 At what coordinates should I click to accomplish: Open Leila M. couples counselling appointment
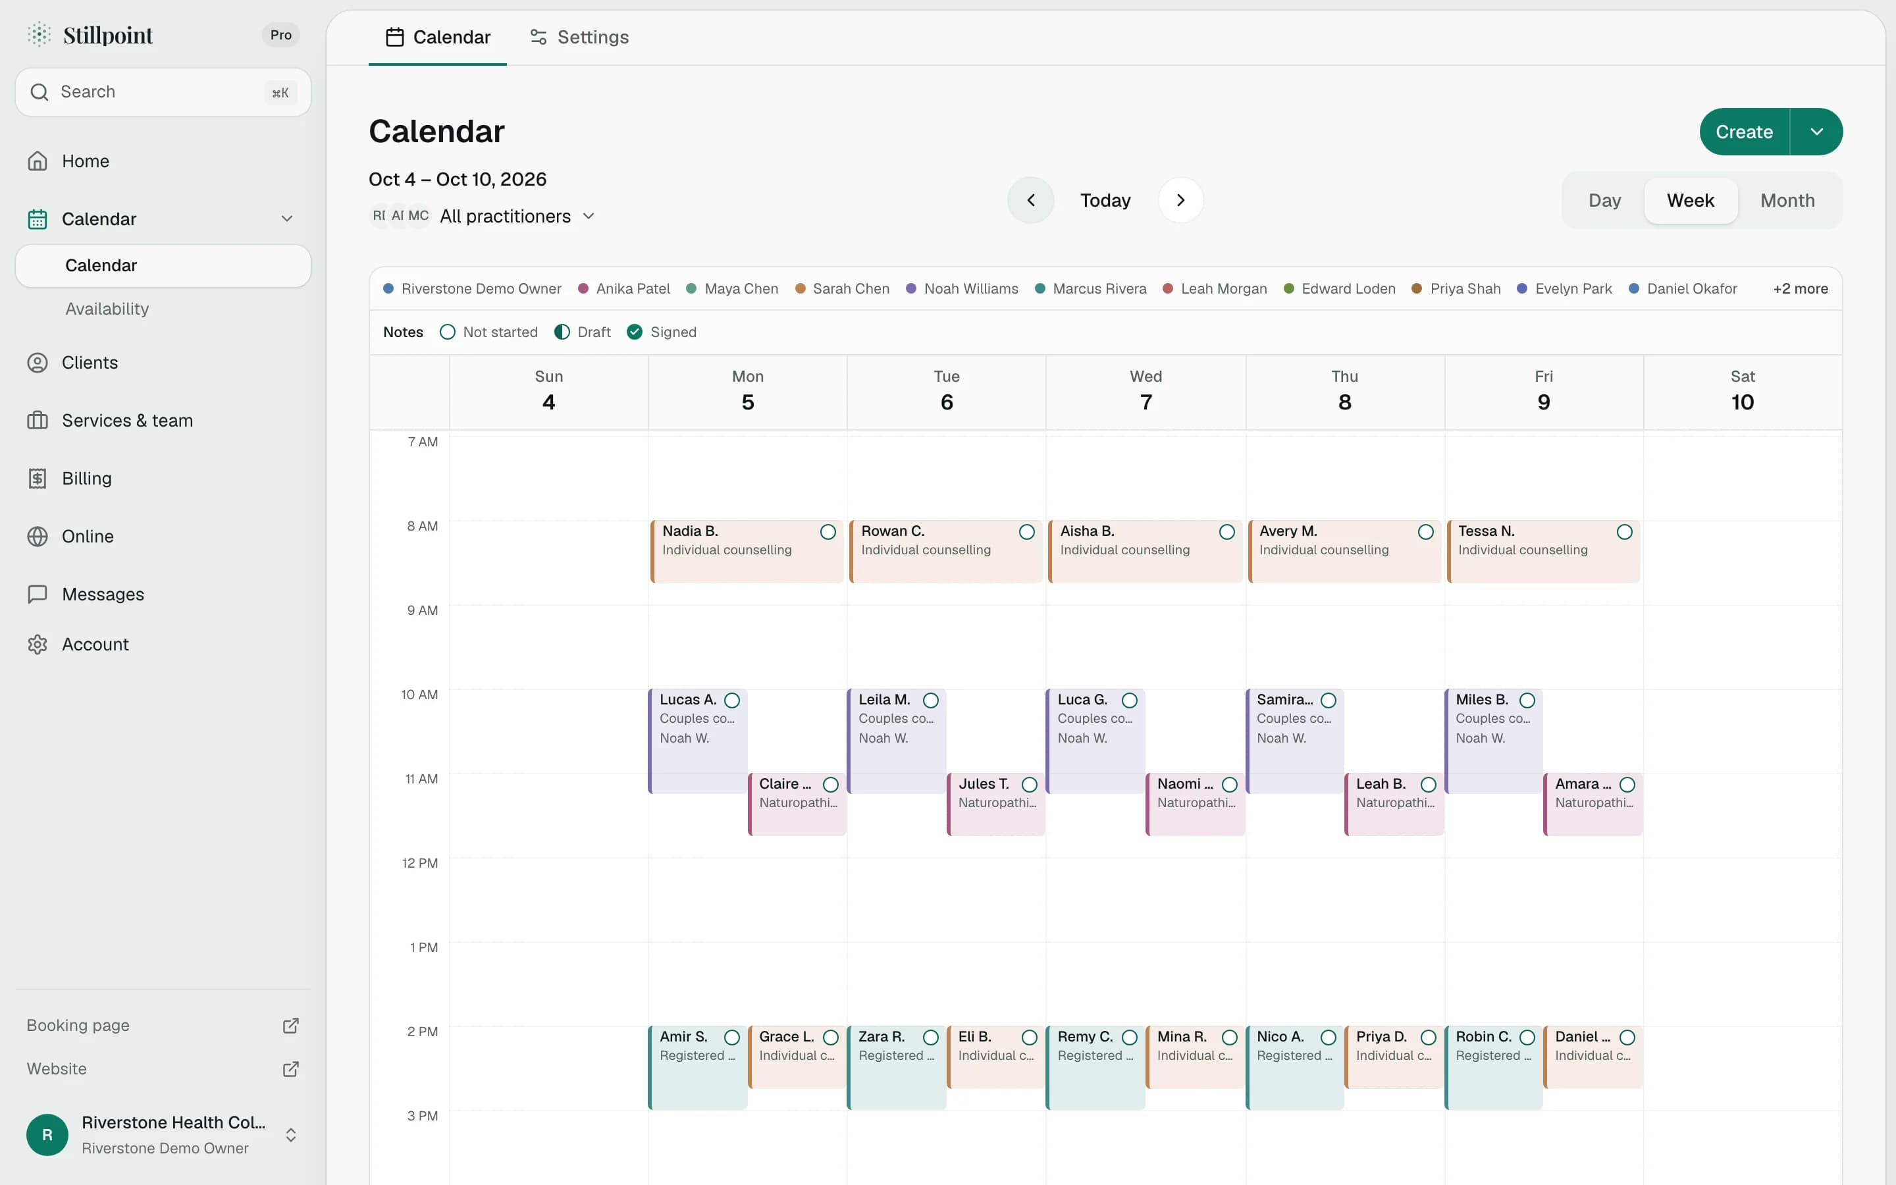pos(897,741)
